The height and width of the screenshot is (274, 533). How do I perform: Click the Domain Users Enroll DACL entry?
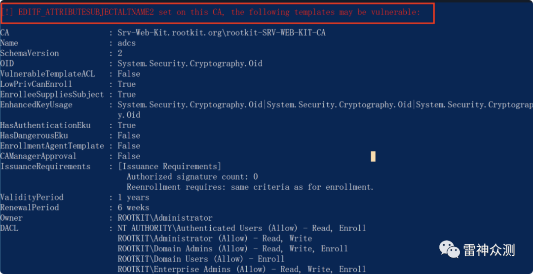(x=201, y=259)
